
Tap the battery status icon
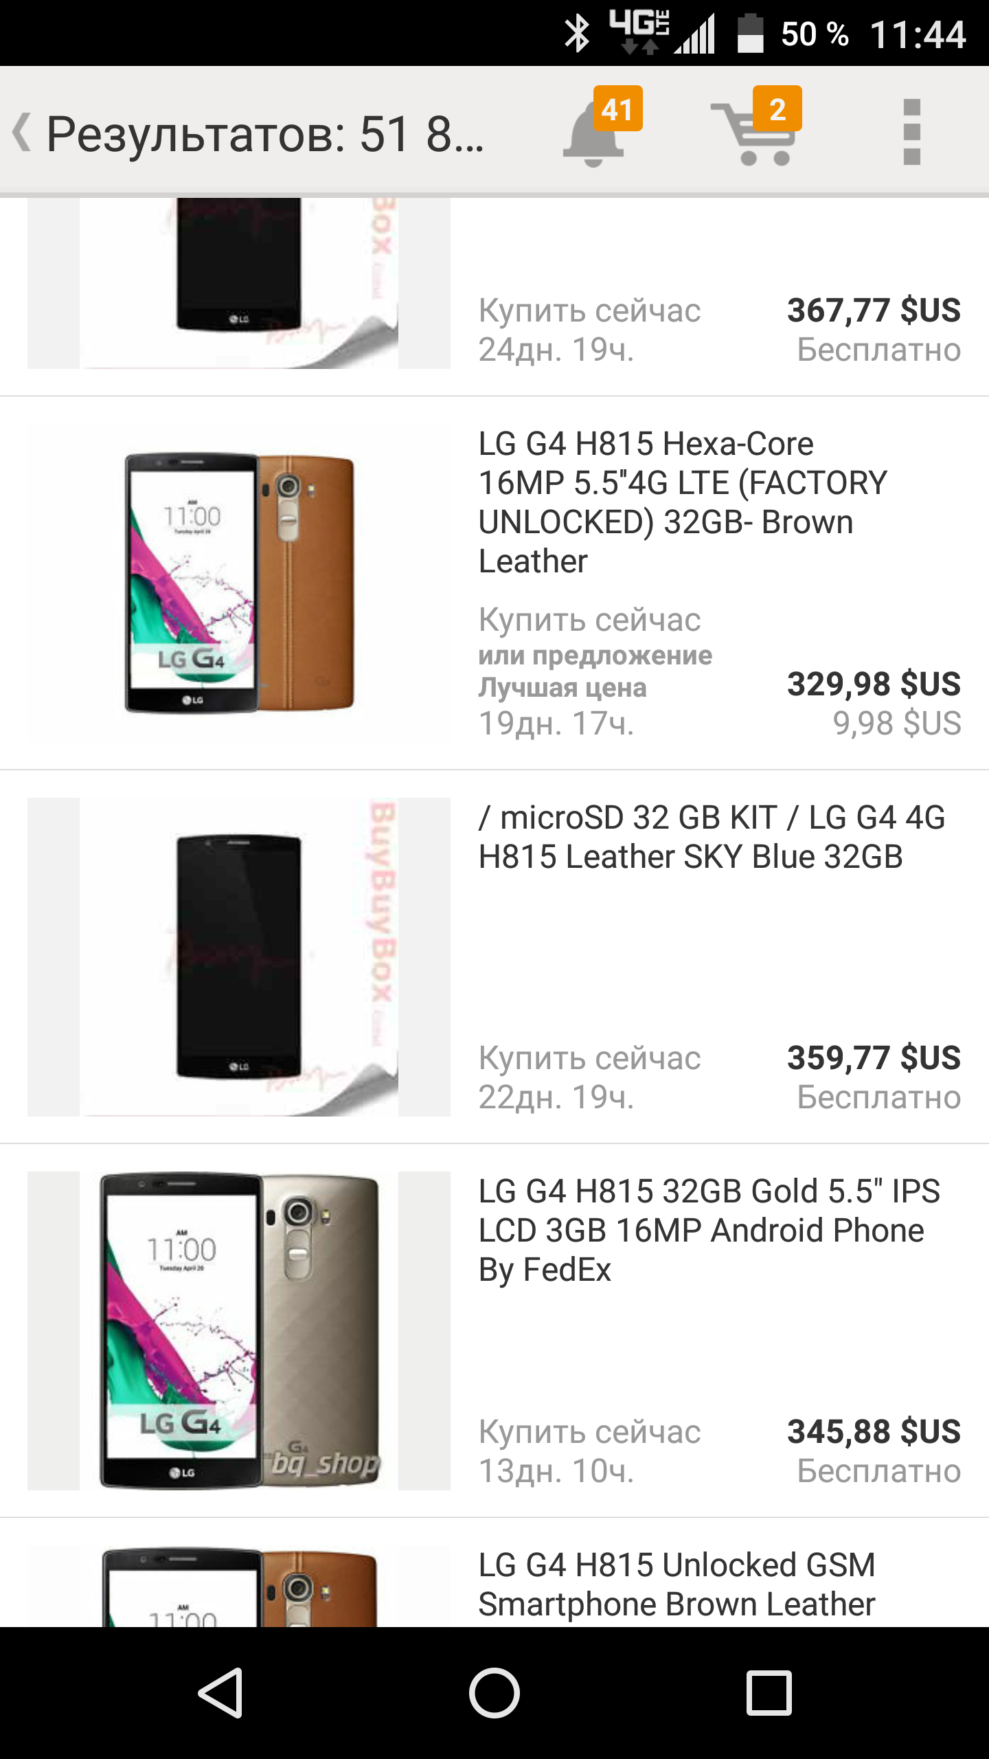point(750,33)
